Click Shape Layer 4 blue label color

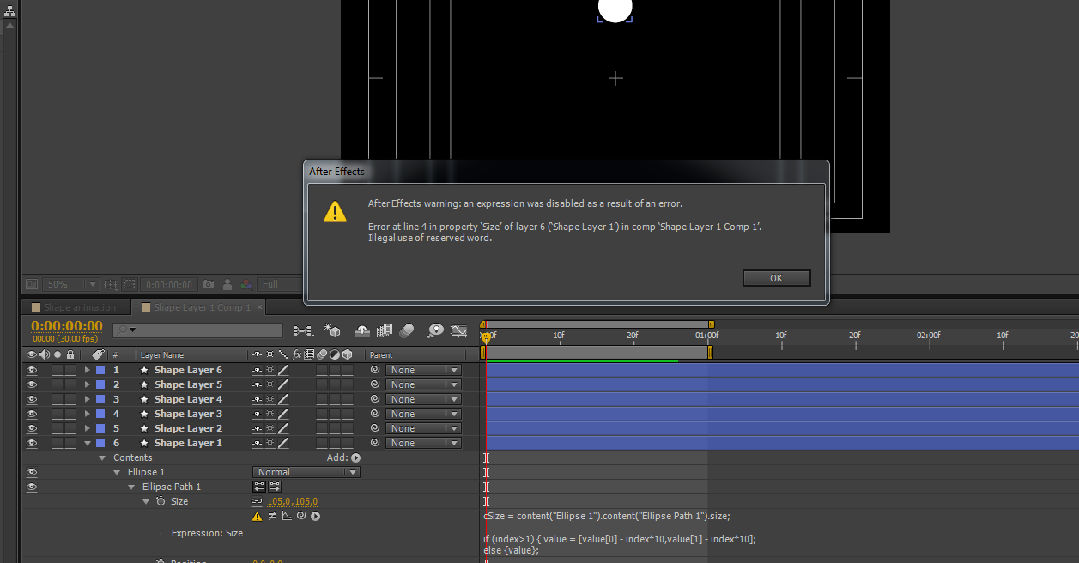(100, 400)
